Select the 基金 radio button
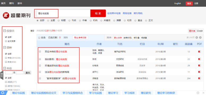Viewport: 206px width, 95px height. (135, 21)
